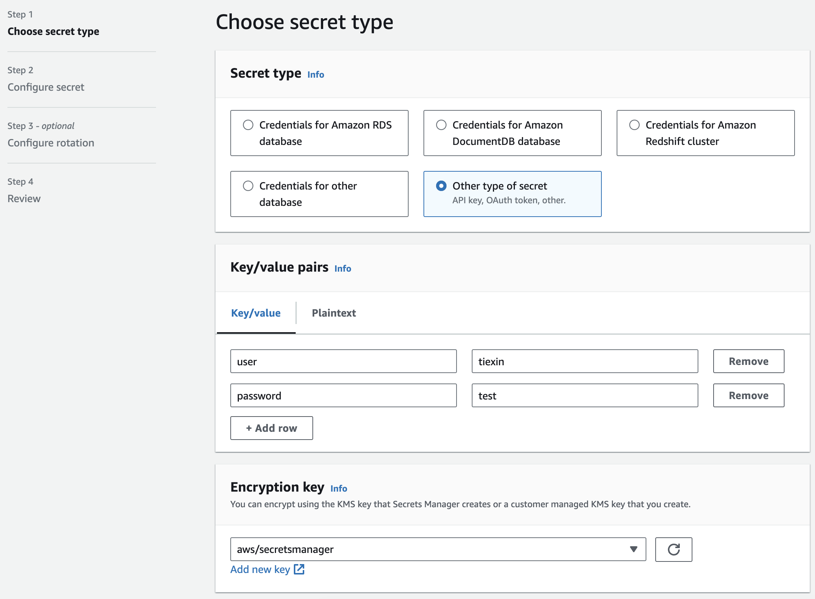
Task: Click the value field containing 'test'
Action: pos(584,395)
